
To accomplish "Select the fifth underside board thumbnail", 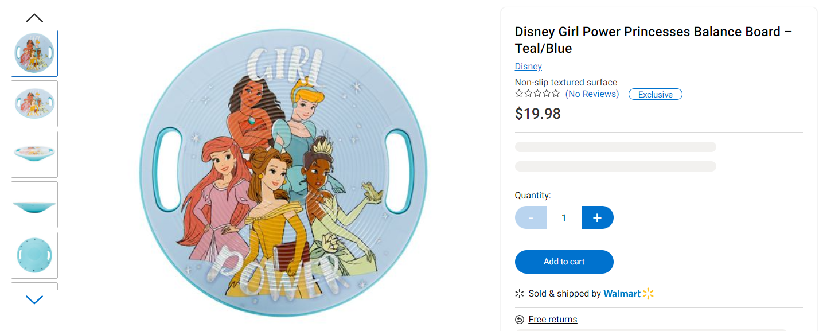I will point(34,255).
